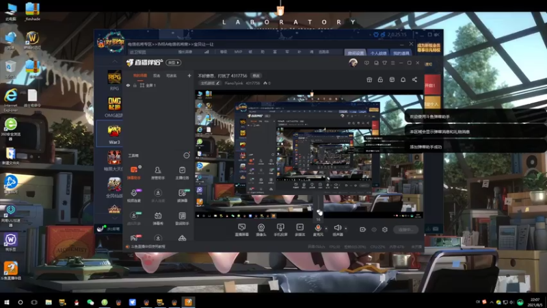Click the 修改 button next to room title

point(256,75)
